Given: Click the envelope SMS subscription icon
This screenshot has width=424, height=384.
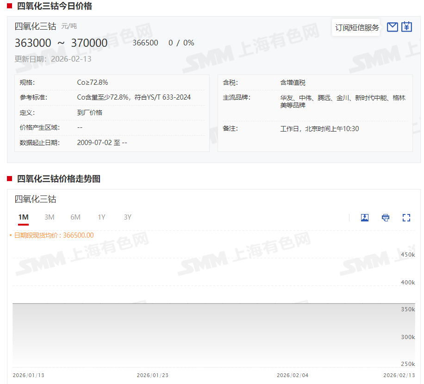Looking at the screenshot, I should coord(392,27).
